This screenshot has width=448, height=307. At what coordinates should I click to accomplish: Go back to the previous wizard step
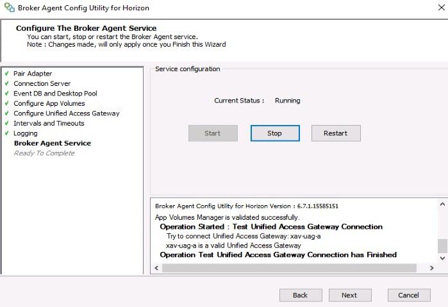(x=301, y=295)
